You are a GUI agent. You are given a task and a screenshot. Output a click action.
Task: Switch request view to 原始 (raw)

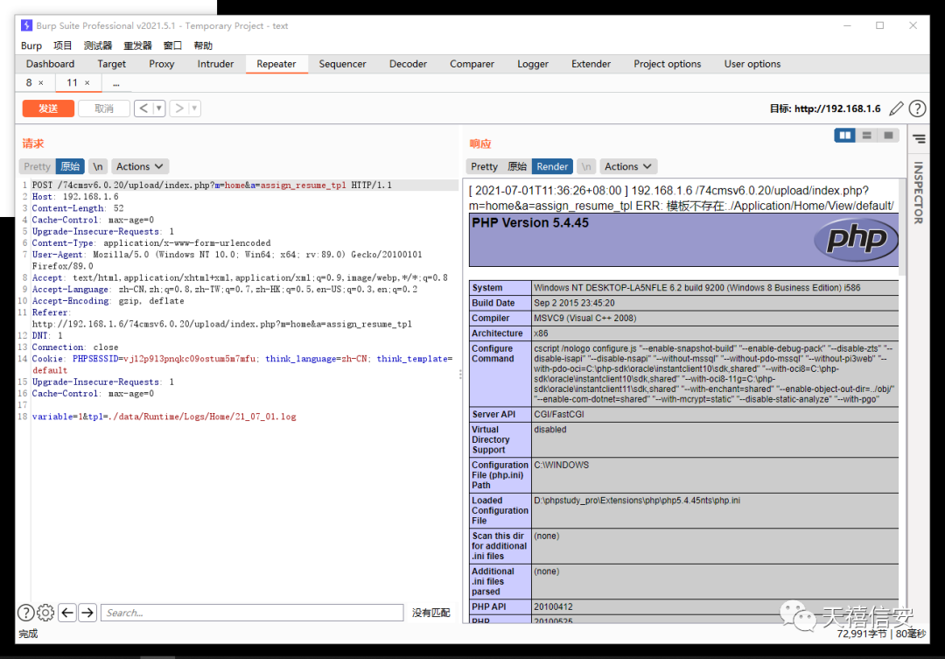click(70, 166)
